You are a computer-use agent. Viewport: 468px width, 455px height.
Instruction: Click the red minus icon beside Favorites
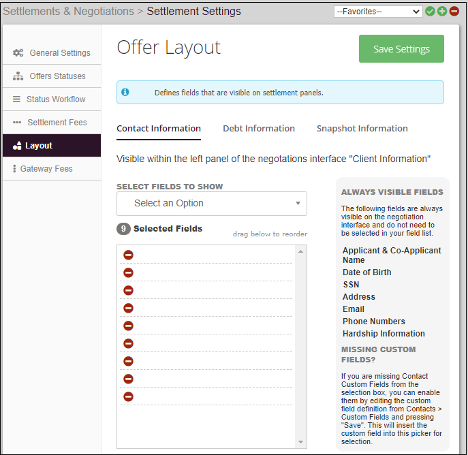point(454,12)
